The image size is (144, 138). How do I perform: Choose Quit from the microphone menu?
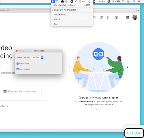[x=72, y=24]
